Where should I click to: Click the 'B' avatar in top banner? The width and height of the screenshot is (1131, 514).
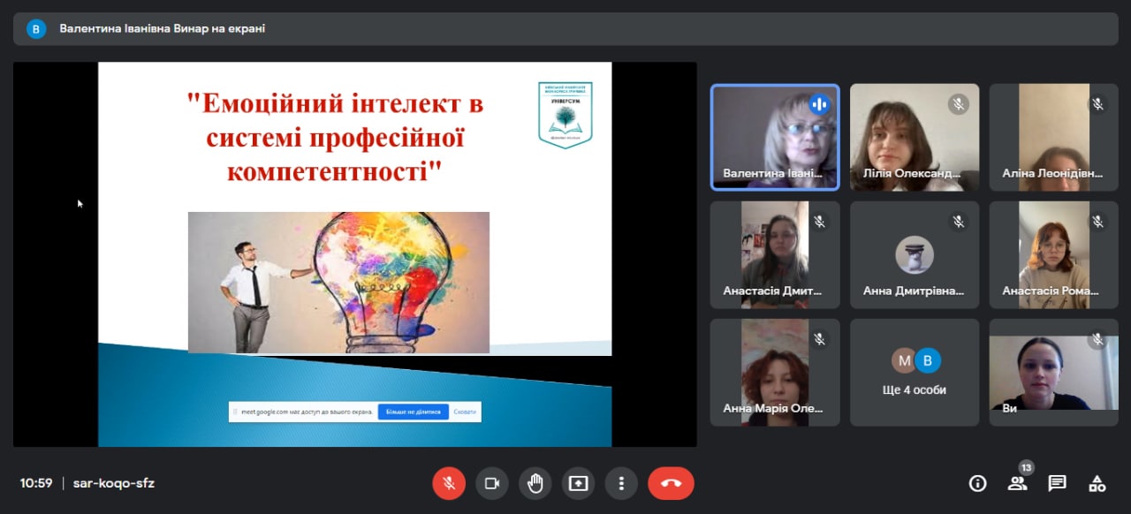tap(36, 29)
